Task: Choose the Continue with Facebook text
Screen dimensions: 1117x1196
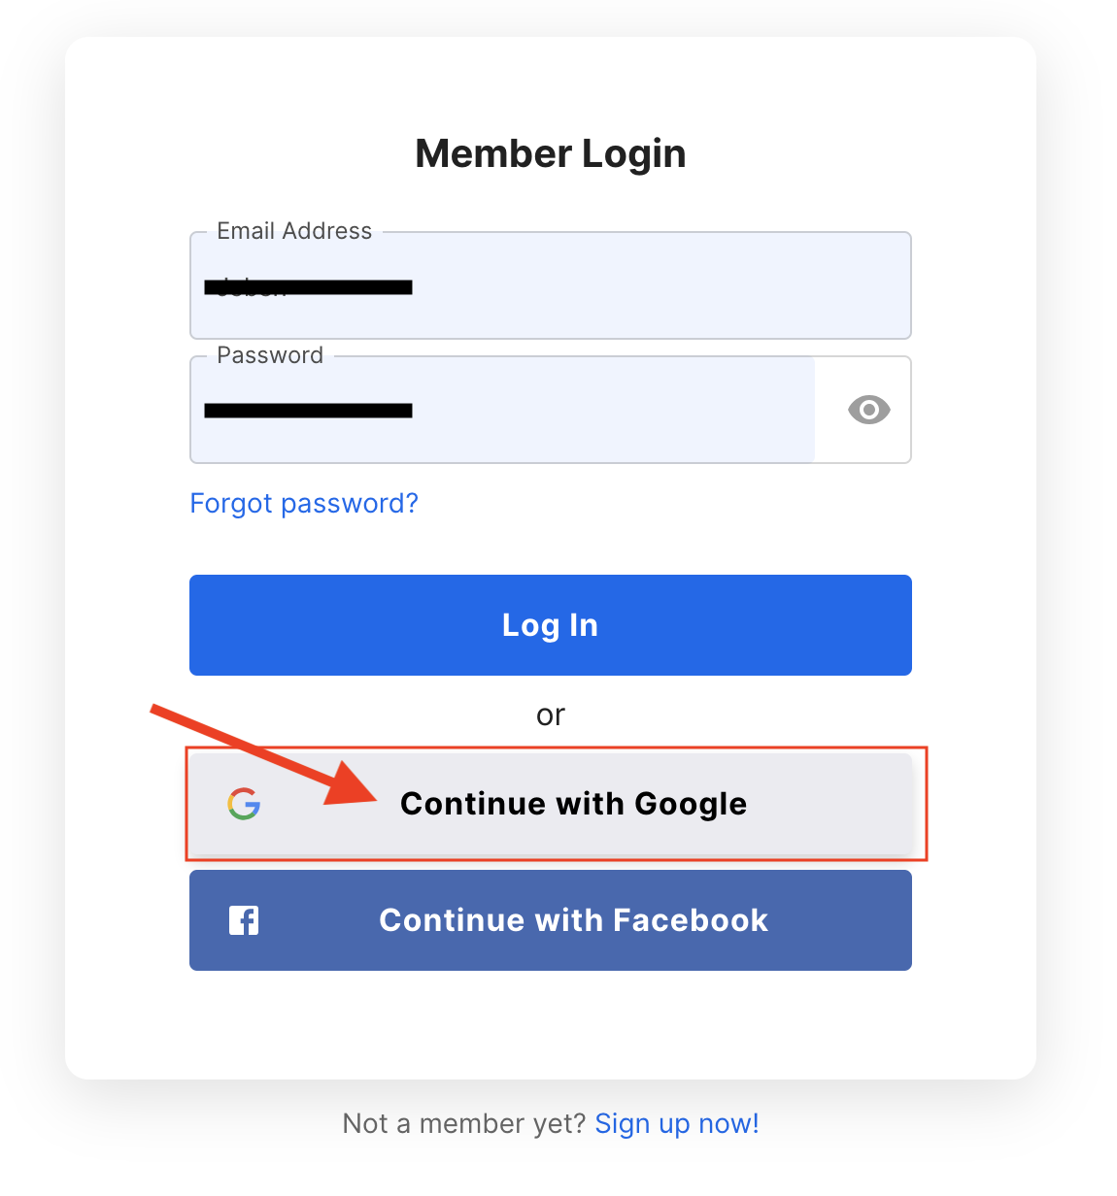Action: 574,920
